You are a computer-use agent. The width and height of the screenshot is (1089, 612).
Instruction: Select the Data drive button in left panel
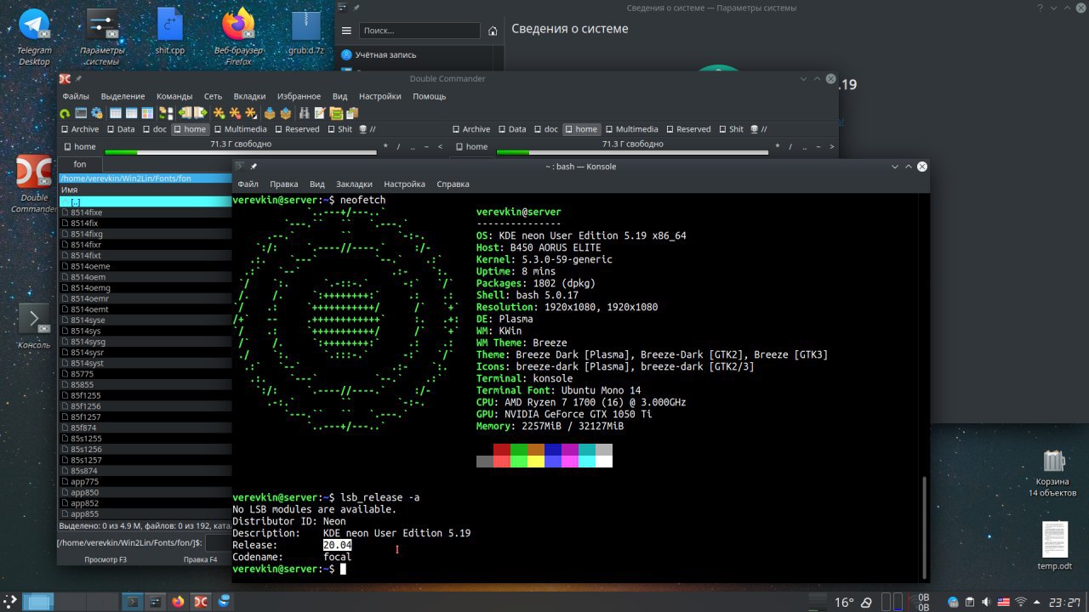pos(120,129)
